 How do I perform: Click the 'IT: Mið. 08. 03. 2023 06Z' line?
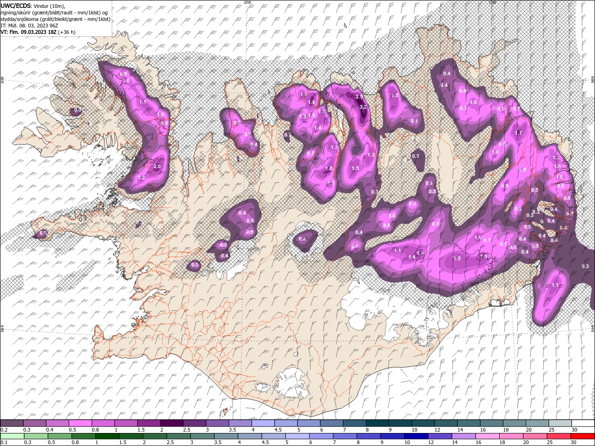point(29,26)
